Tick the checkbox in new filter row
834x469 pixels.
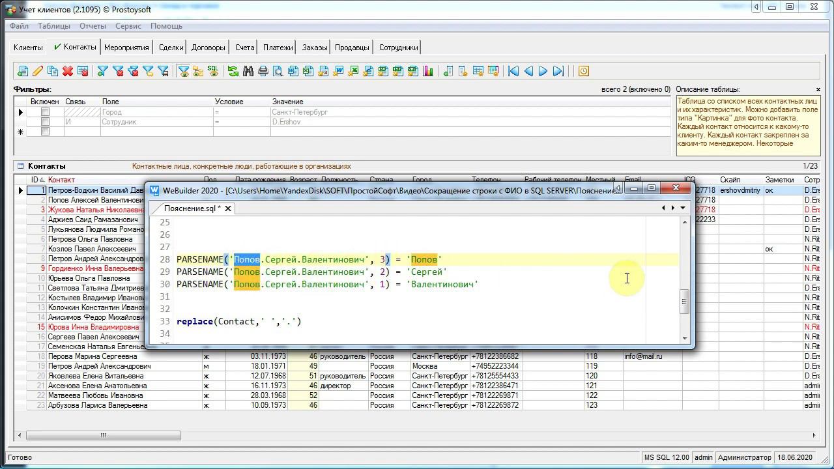tap(45, 132)
